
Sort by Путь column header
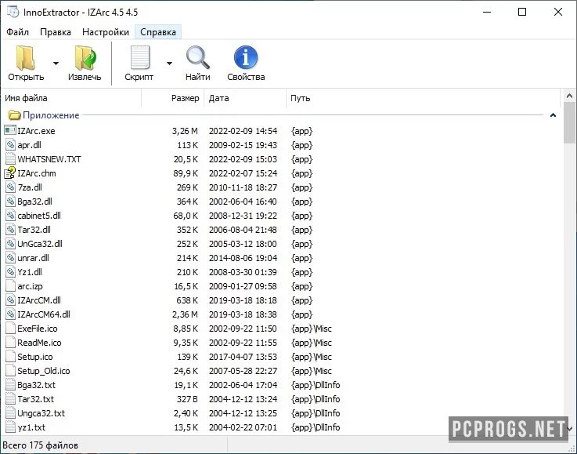pos(424,98)
